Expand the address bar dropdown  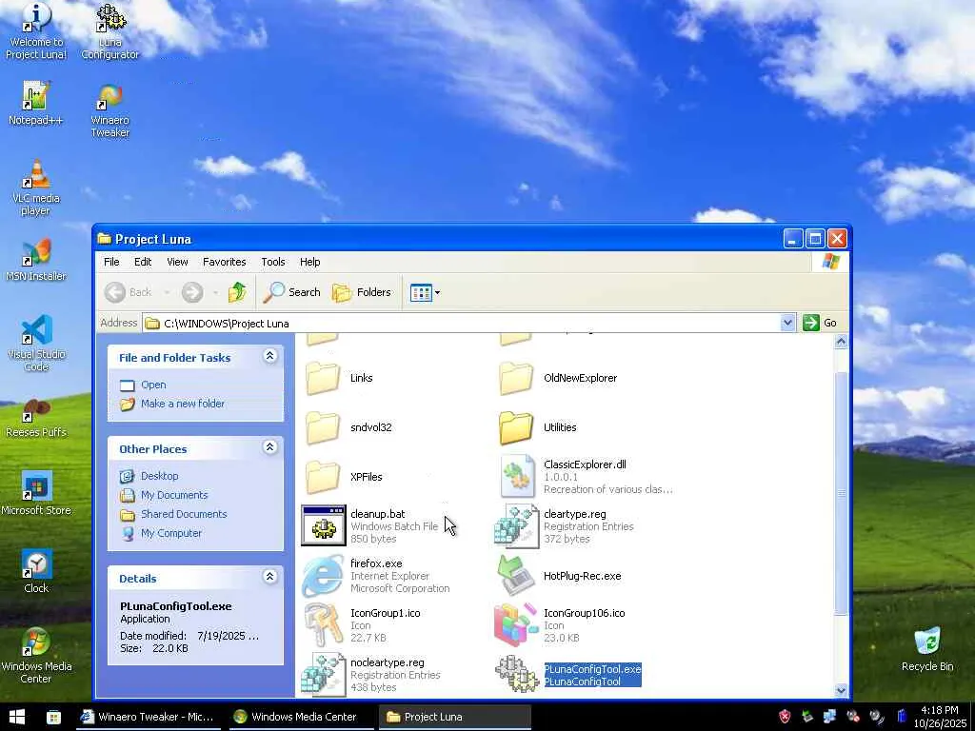[x=787, y=323]
